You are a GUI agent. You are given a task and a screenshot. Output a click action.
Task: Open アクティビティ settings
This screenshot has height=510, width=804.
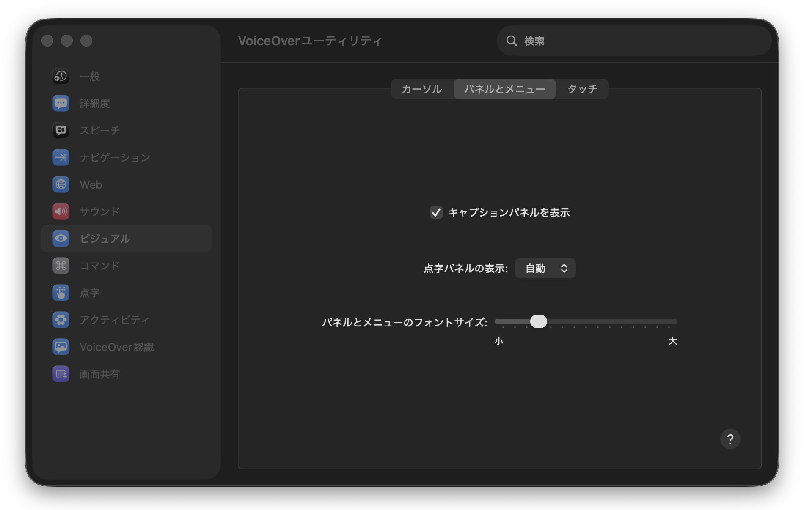click(x=115, y=320)
